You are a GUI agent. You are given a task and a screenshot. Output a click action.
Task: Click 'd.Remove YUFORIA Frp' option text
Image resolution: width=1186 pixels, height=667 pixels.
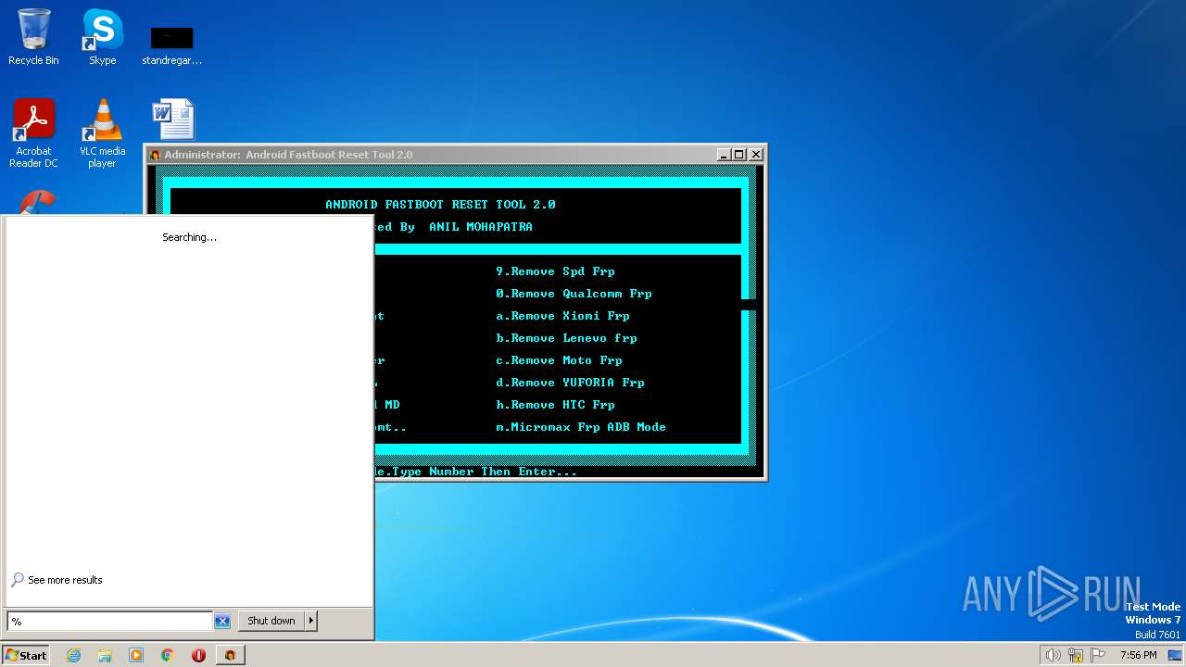click(x=570, y=383)
